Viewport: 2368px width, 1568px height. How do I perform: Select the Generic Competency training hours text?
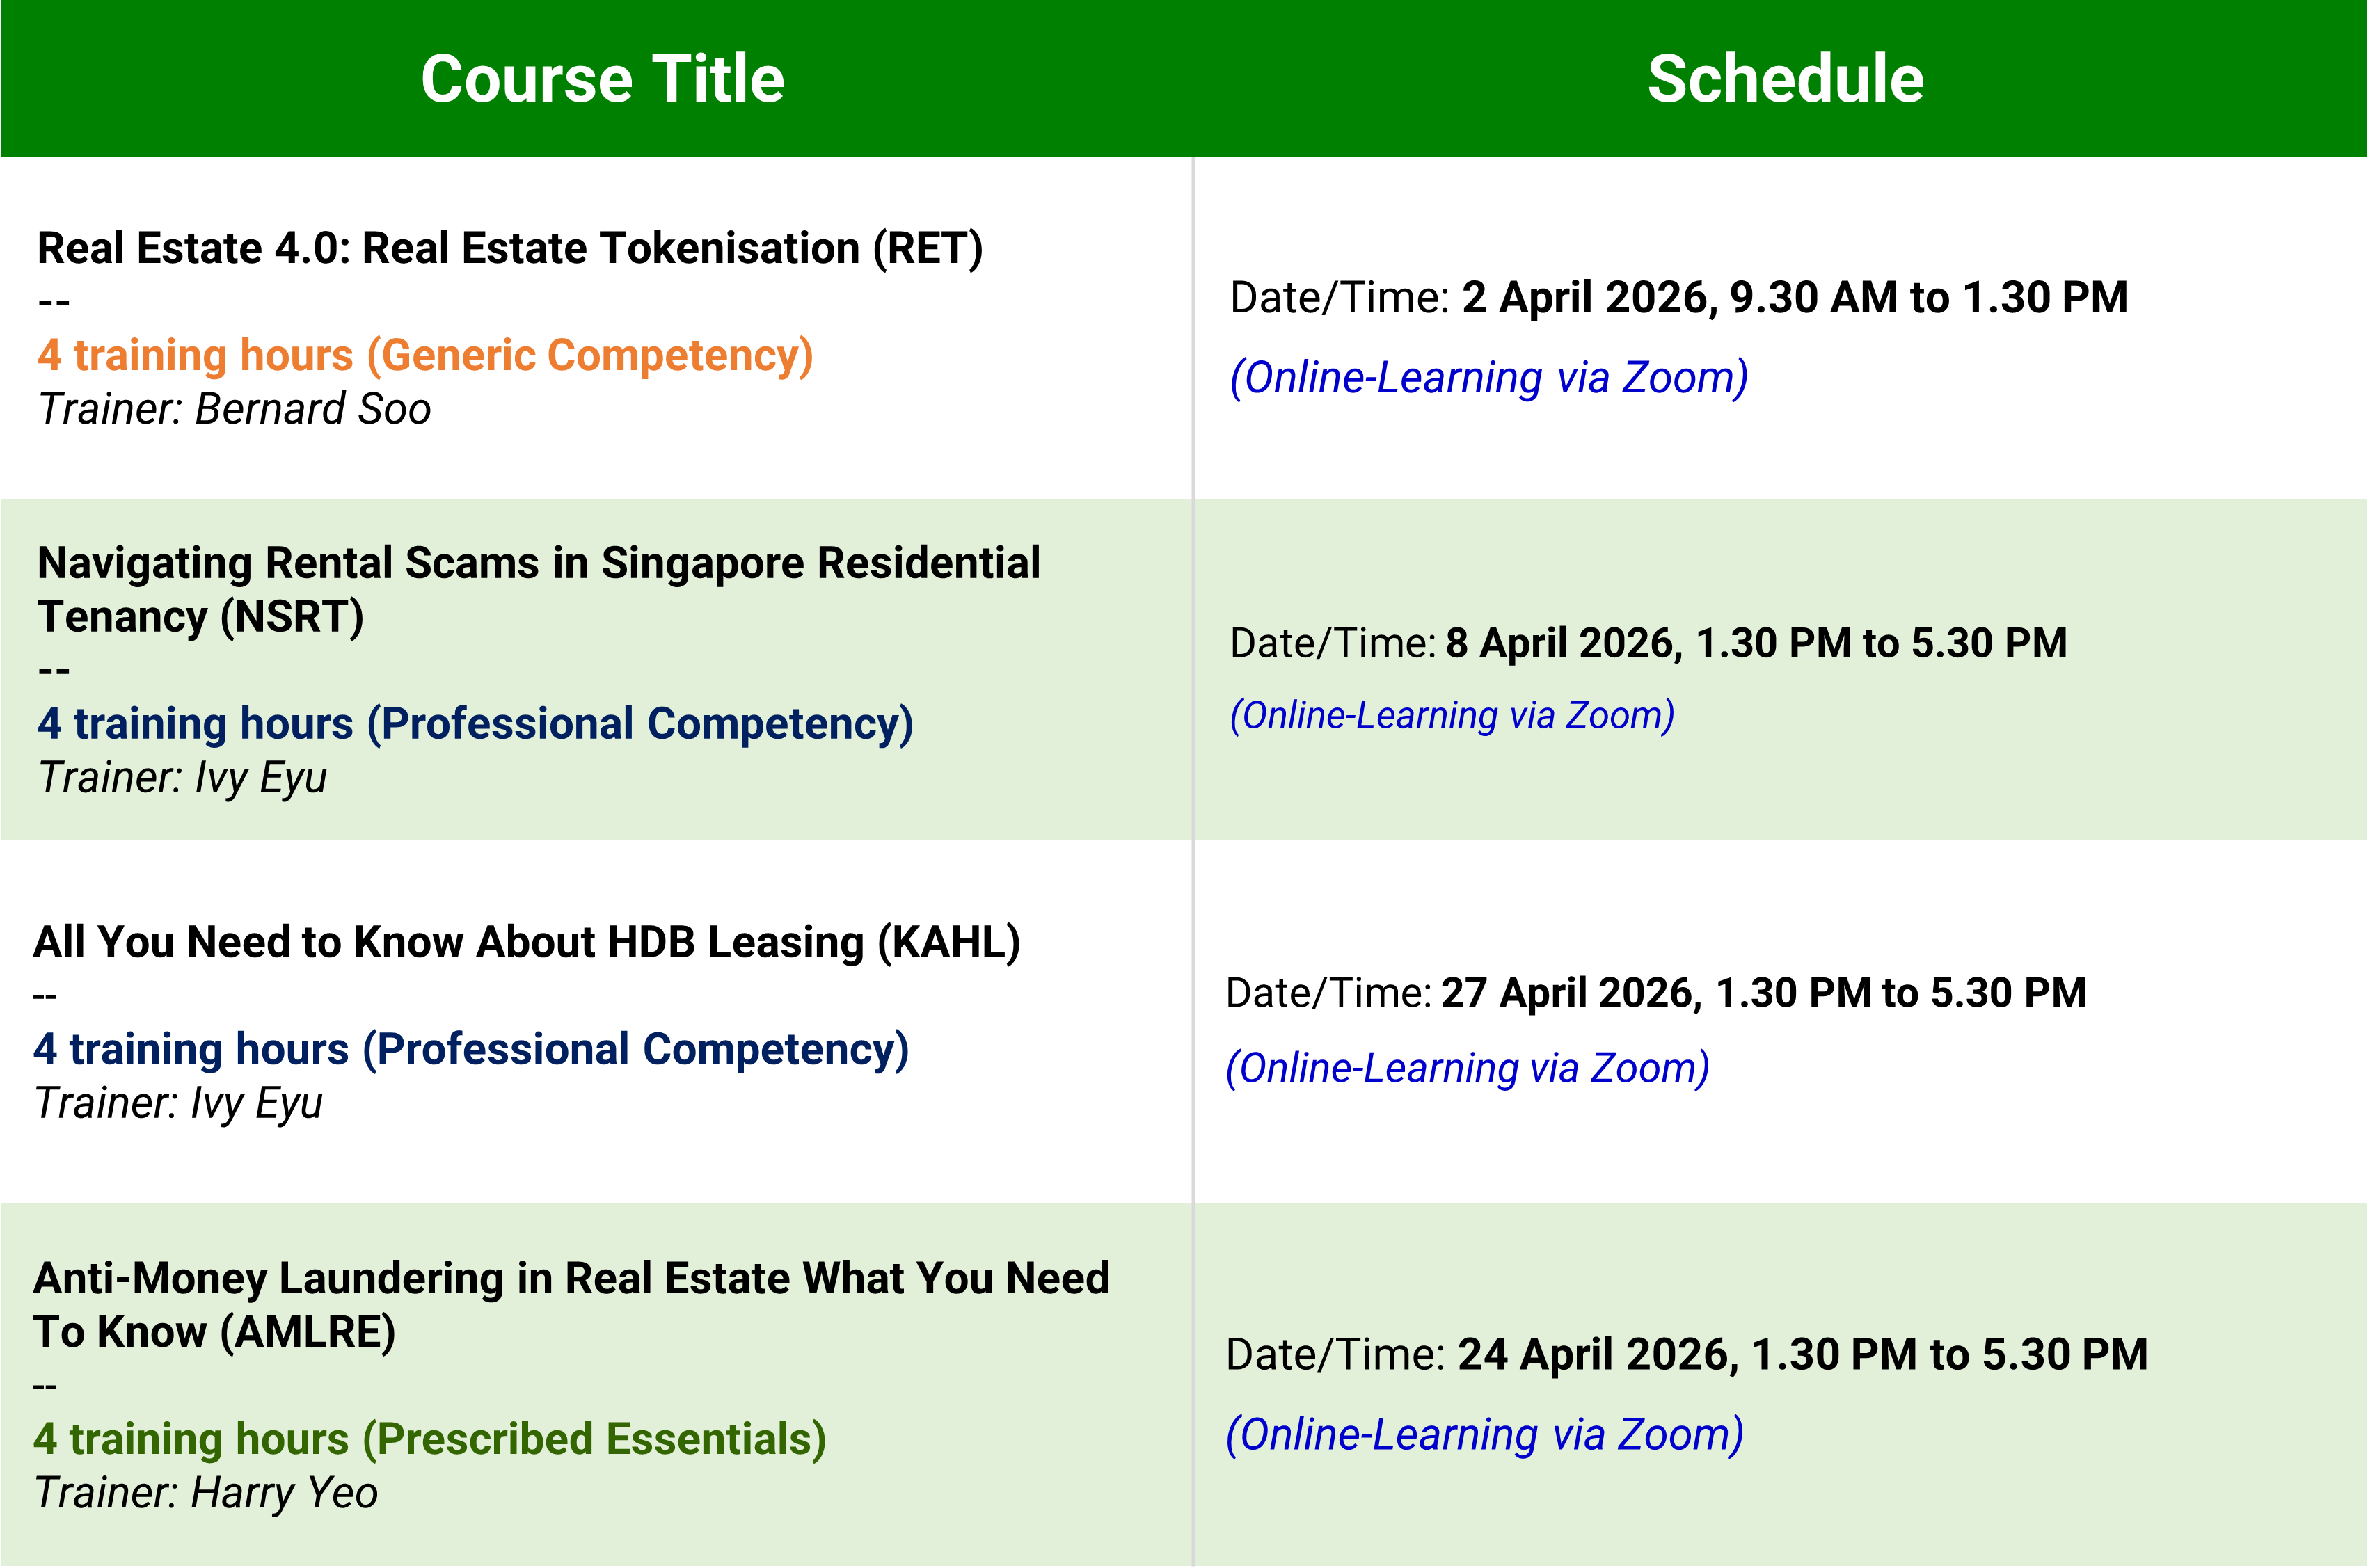tap(425, 355)
